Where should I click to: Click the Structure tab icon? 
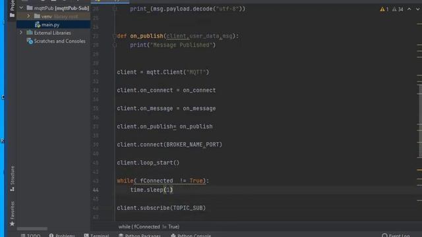click(x=12, y=189)
